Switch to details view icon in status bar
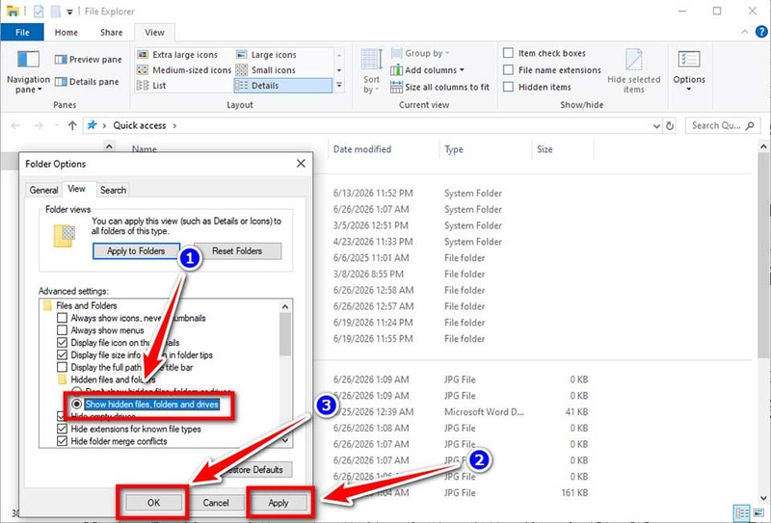 [x=742, y=513]
